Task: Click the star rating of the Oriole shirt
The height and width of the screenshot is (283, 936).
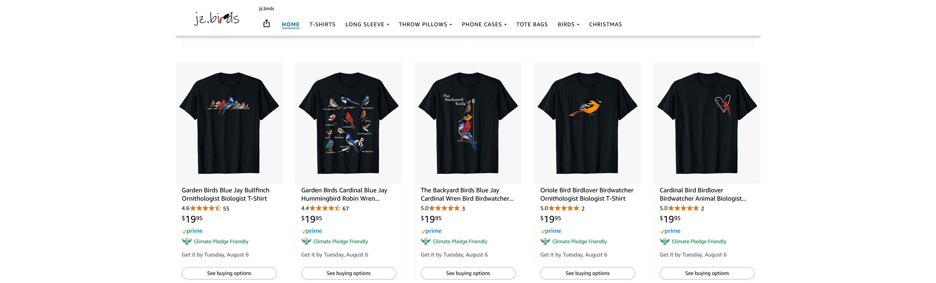Action: click(x=564, y=208)
